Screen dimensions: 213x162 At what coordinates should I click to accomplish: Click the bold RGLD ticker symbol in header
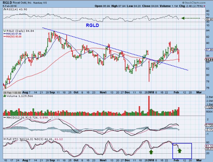tap(8, 2)
